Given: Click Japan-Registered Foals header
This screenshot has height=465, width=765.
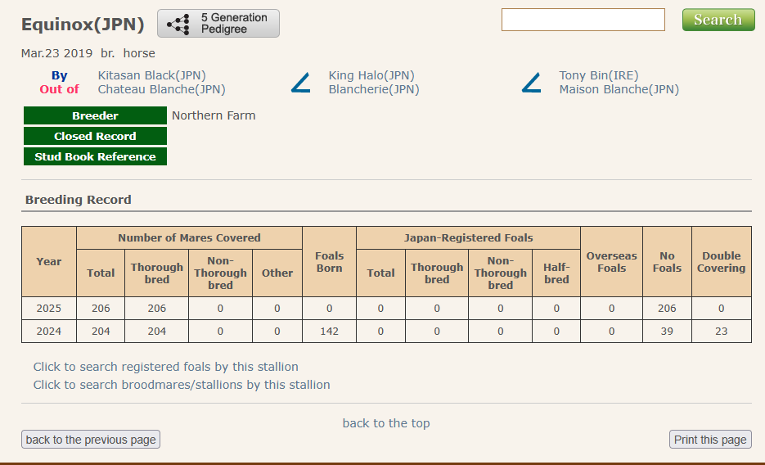Looking at the screenshot, I should [x=468, y=238].
